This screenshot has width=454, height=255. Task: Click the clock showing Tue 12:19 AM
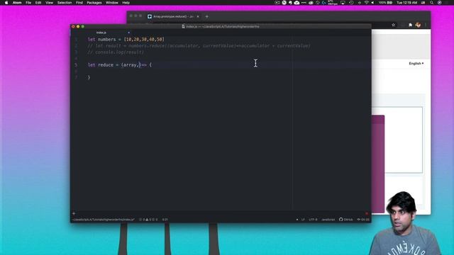(406, 3)
